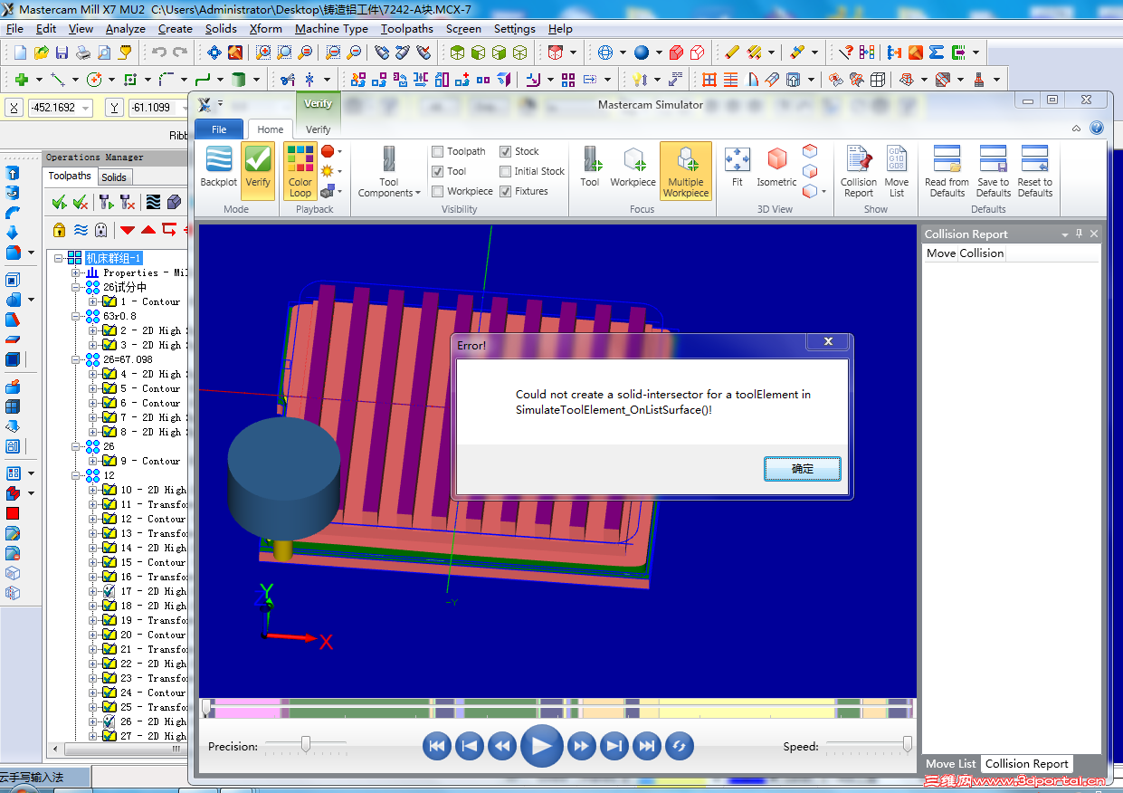Click Save file toolbar icon

click(x=62, y=53)
